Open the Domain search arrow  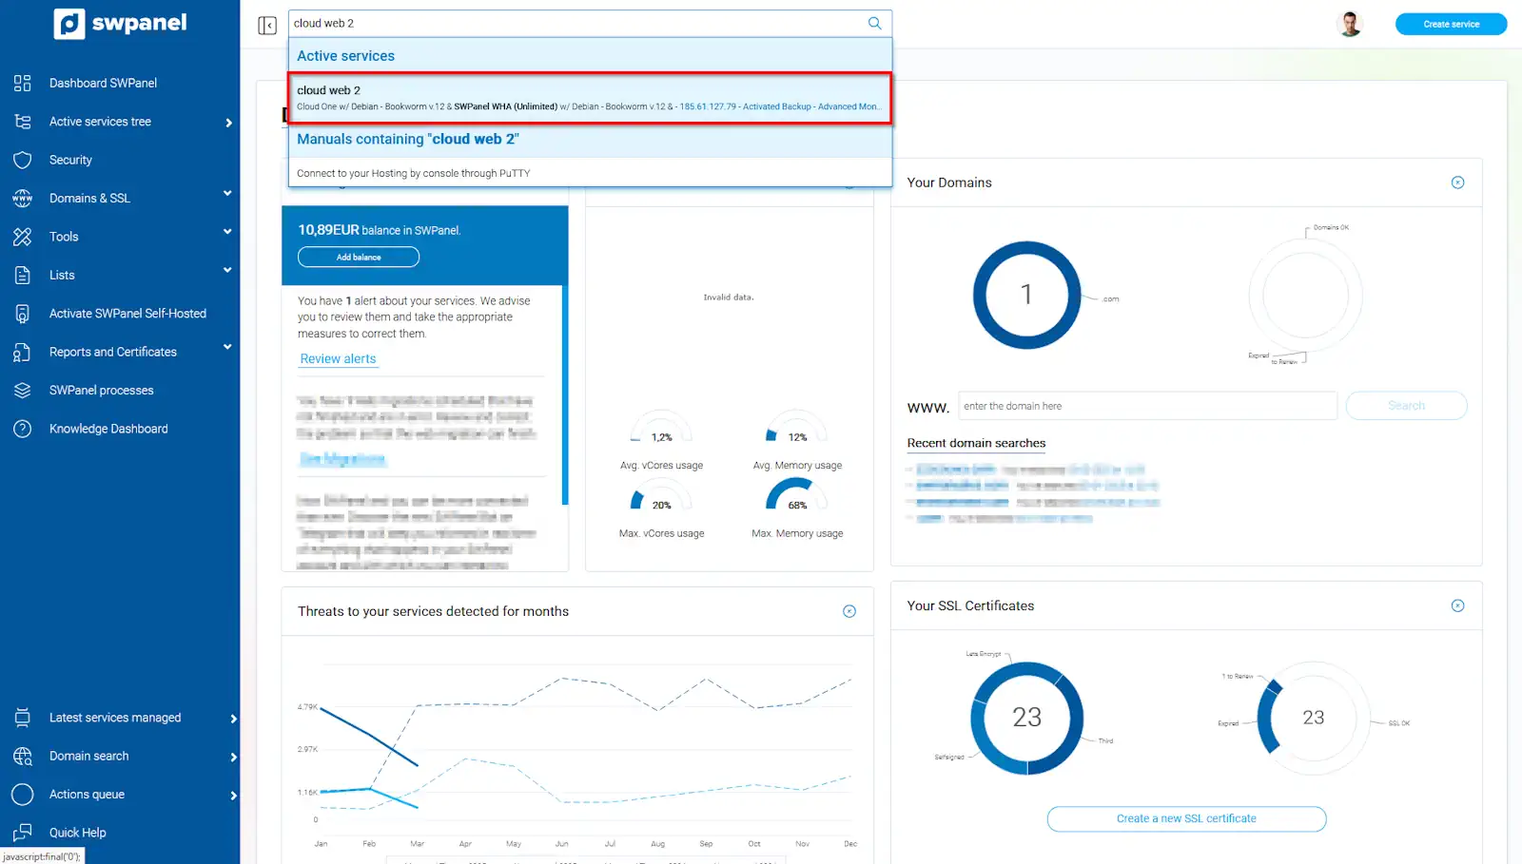[x=233, y=758]
